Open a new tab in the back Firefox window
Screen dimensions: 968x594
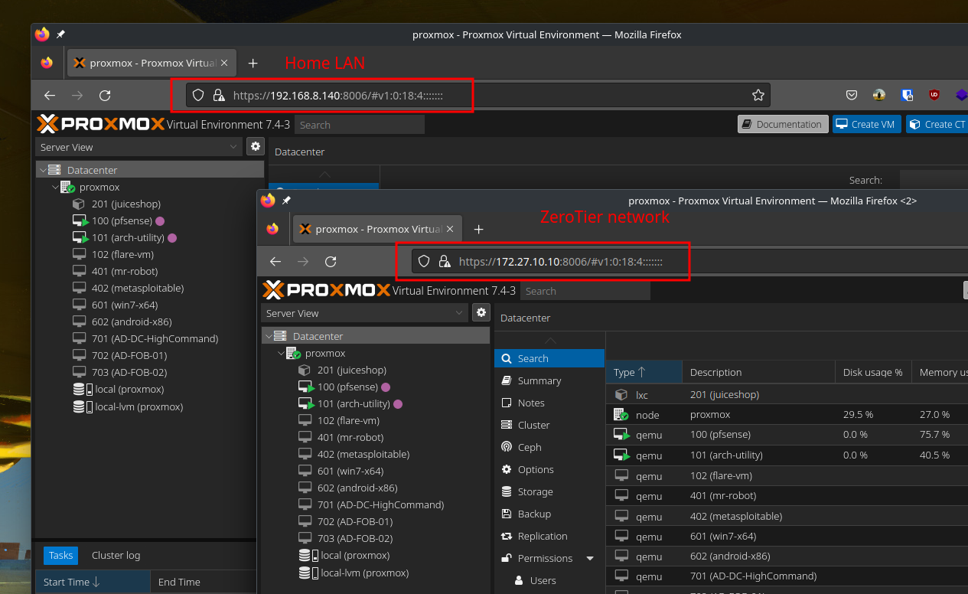point(253,63)
